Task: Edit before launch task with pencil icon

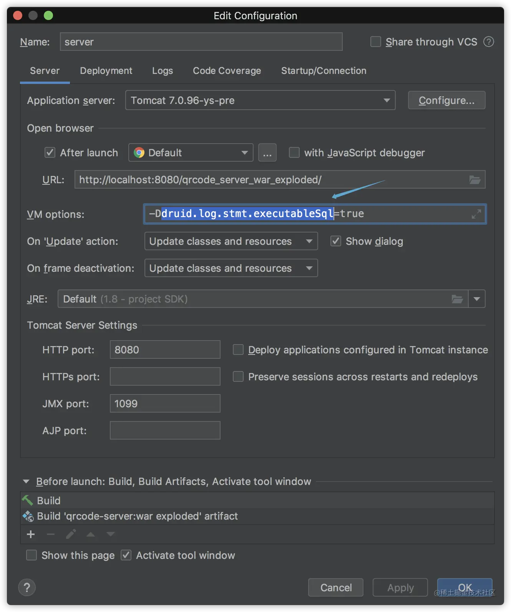Action: [71, 534]
